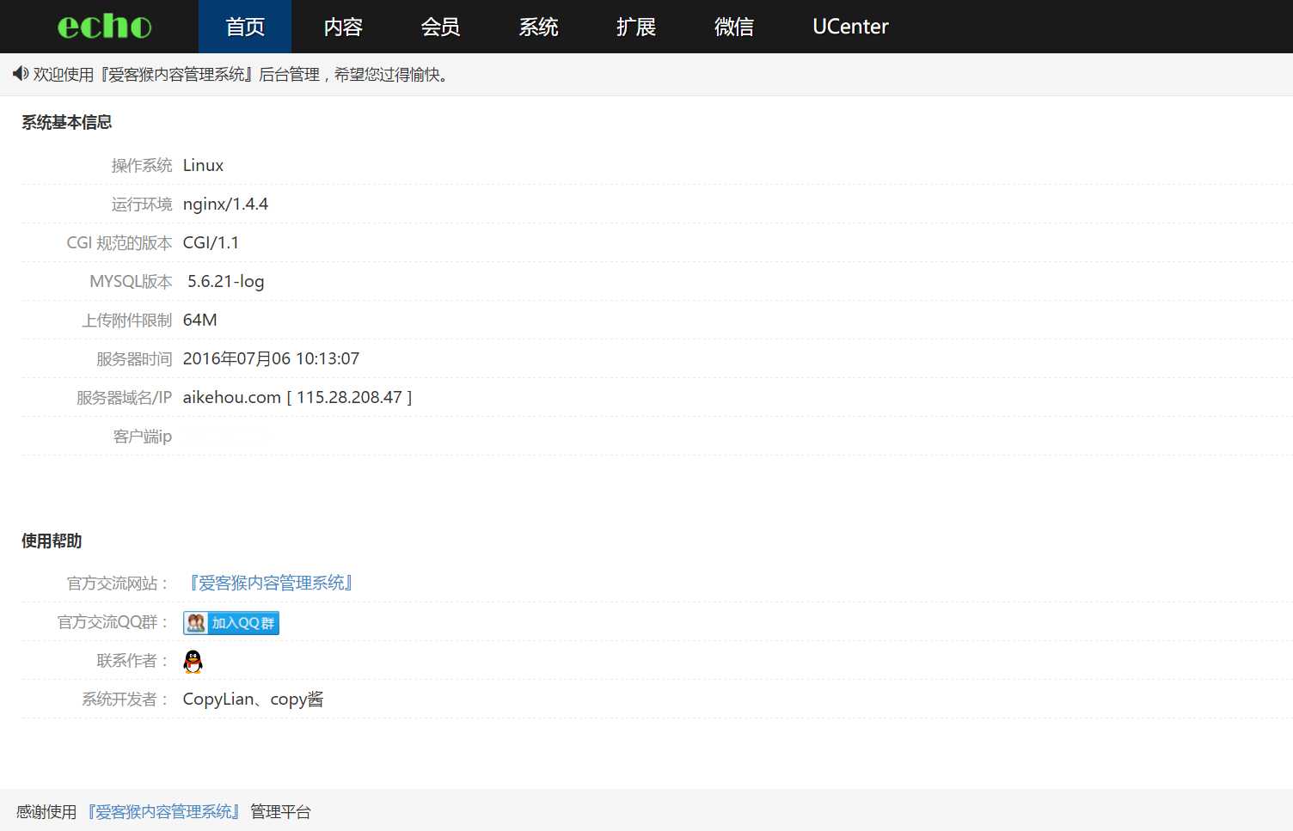The width and height of the screenshot is (1293, 831).
Task: Click the 官方交流网站 label
Action: 118,584
